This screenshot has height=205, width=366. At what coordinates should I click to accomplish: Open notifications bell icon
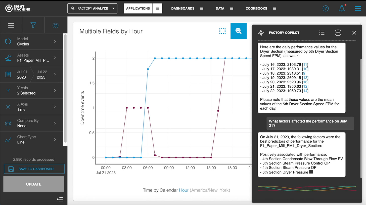tap(342, 8)
